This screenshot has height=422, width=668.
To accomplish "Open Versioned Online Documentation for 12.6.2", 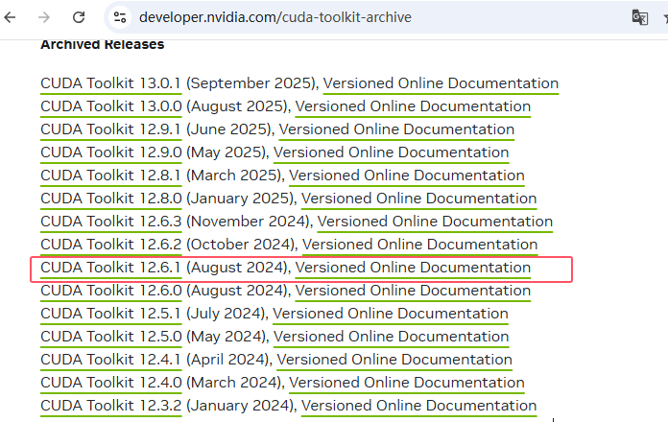I will point(419,245).
